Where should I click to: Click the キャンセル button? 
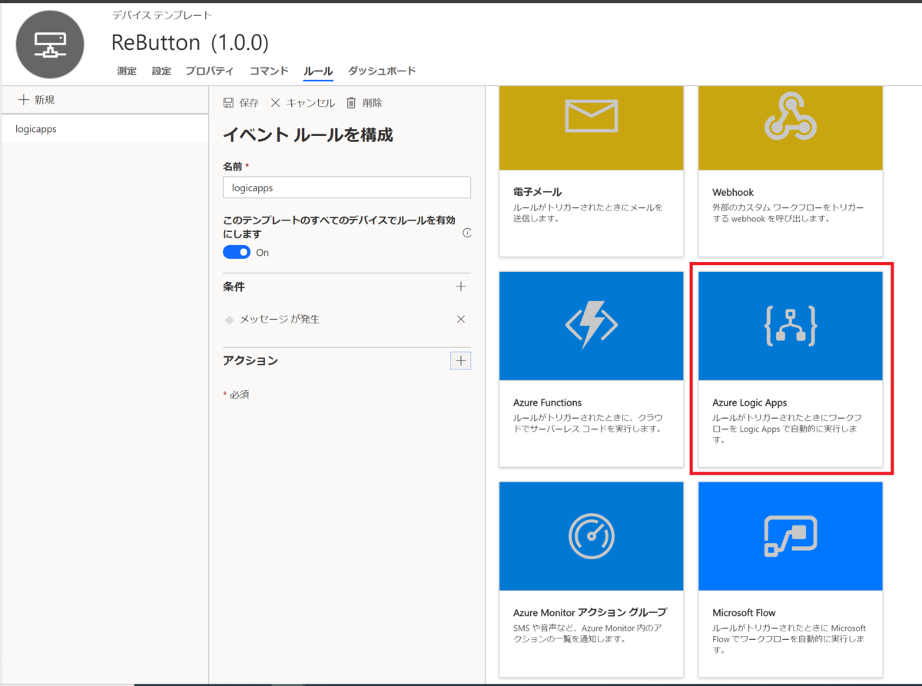(303, 103)
